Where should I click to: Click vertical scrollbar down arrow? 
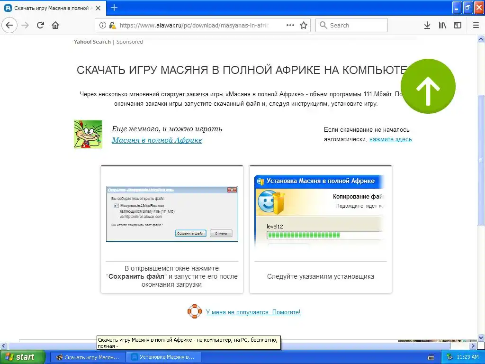pyautogui.click(x=481, y=337)
